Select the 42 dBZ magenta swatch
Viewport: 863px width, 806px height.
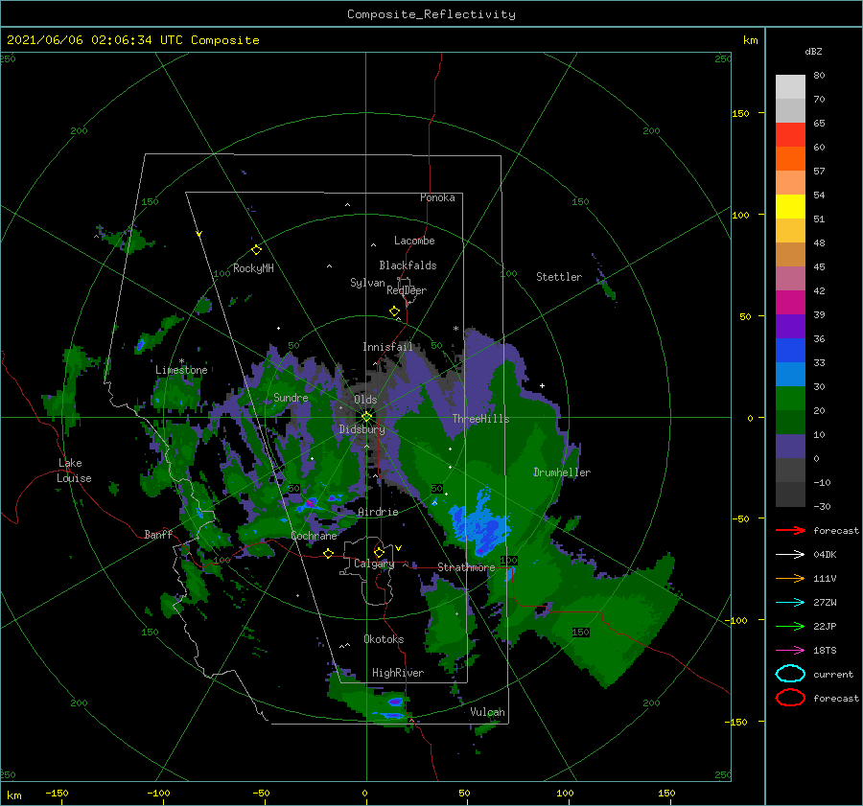pos(790,302)
